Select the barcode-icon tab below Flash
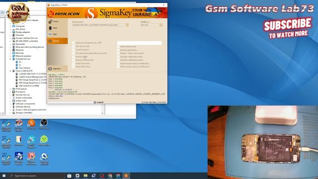 pos(57,34)
